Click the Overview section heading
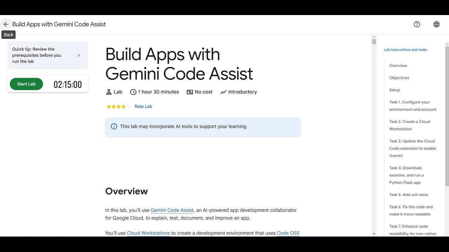The image size is (449, 252). pyautogui.click(x=127, y=191)
